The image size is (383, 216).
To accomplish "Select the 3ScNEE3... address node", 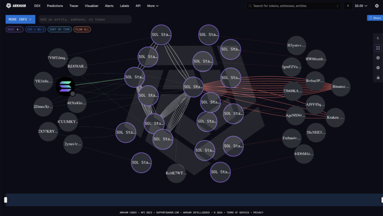I will [316, 133].
